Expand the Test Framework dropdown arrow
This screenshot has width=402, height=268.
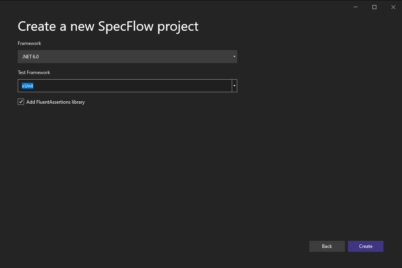coord(234,86)
